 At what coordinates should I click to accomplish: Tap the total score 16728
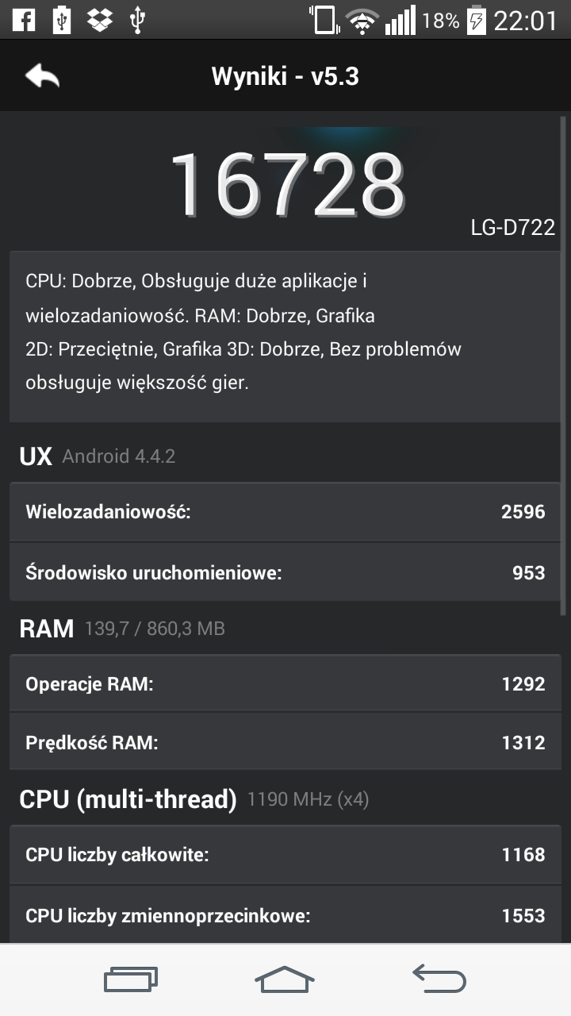pyautogui.click(x=287, y=185)
